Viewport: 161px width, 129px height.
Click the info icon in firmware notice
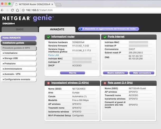tap(80, 29)
